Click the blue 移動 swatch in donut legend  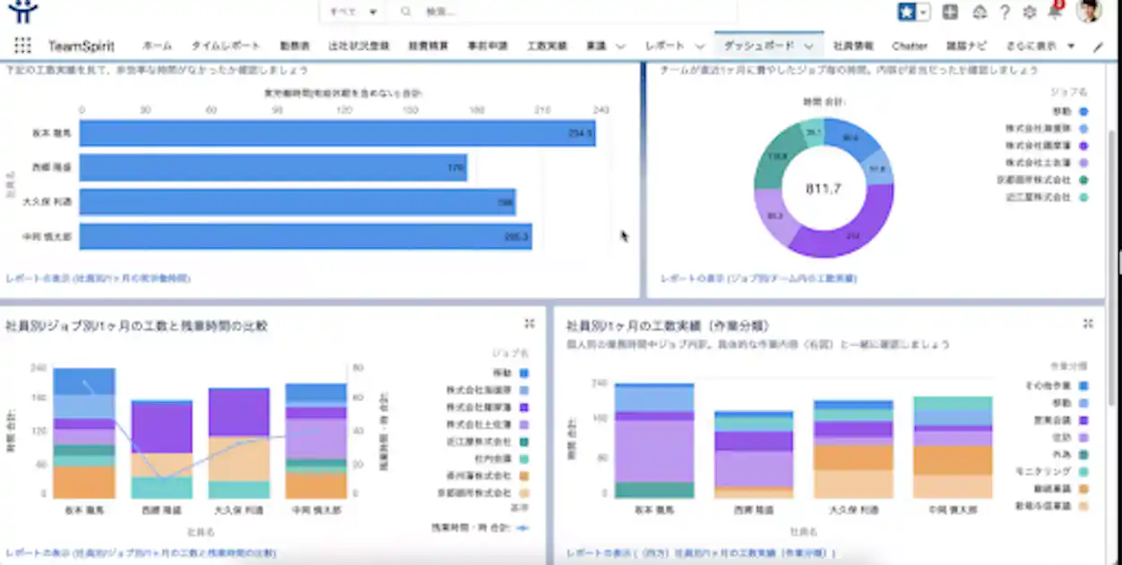1083,112
